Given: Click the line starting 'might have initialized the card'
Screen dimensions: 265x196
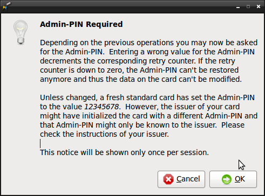Looking at the screenshot, I should pyautogui.click(x=148, y=116).
